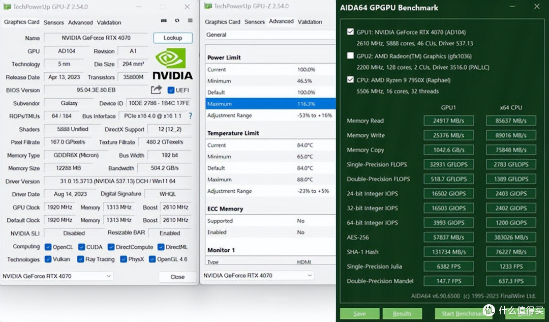
Task: Uncheck GPU1 NVIDIA GeForce RTX 4070 in AIDA64
Action: [x=350, y=32]
